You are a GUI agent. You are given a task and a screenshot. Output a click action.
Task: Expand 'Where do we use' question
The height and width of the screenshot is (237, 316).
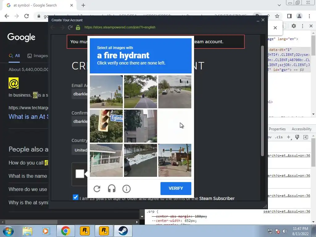pyautogui.click(x=28, y=189)
